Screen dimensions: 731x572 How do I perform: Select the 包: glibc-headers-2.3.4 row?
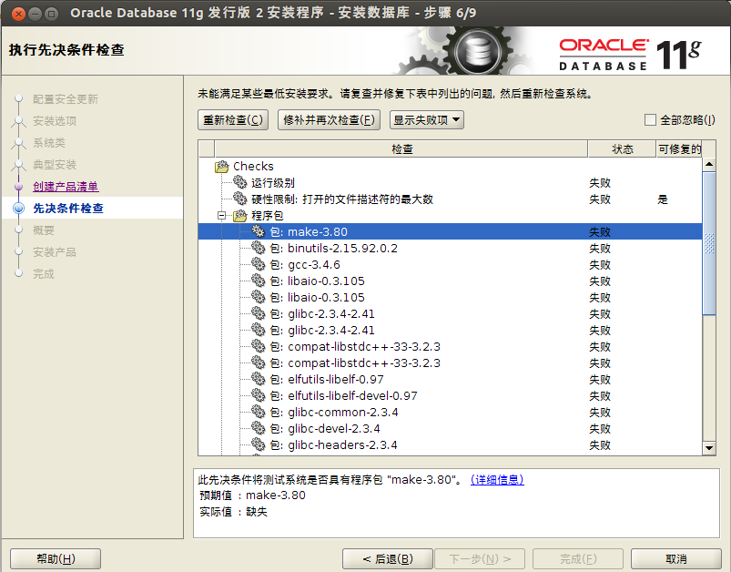pyautogui.click(x=450, y=444)
